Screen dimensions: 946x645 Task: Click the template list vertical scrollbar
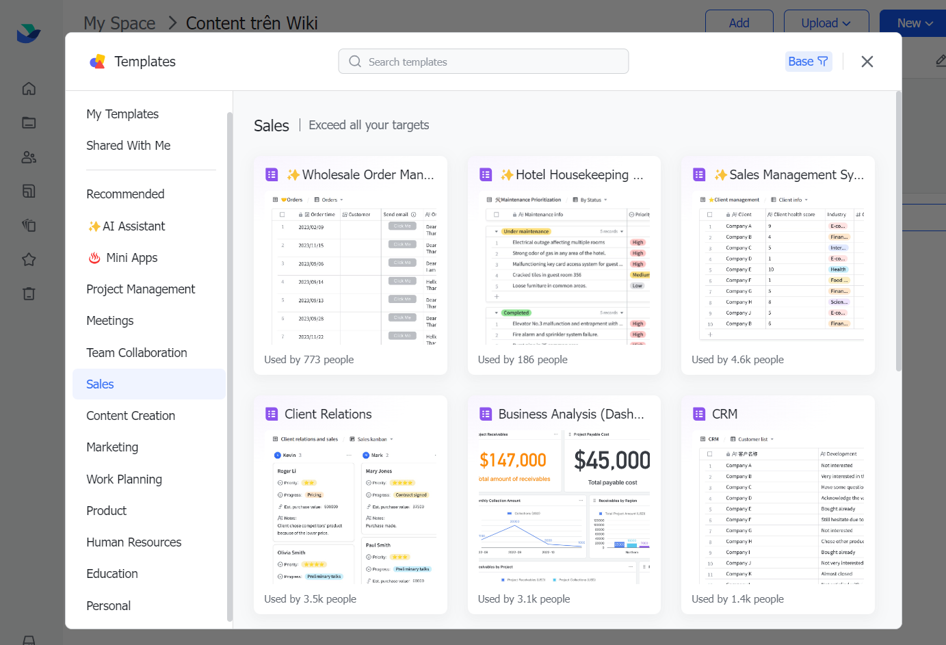click(898, 233)
